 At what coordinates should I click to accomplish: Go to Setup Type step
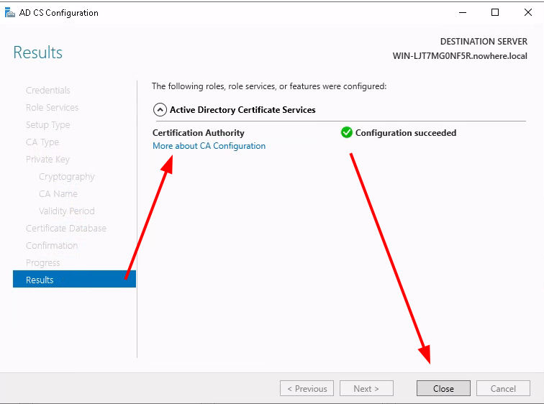[x=48, y=125]
